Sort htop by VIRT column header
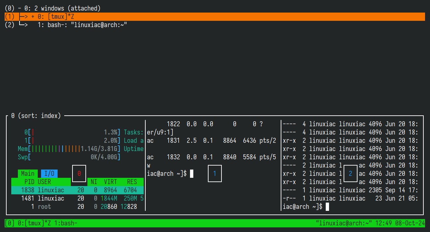This screenshot has width=430, height=232. tap(111, 182)
